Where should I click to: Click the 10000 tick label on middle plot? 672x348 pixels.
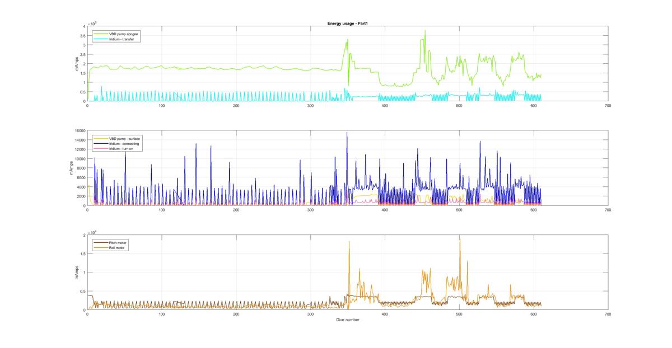point(80,159)
